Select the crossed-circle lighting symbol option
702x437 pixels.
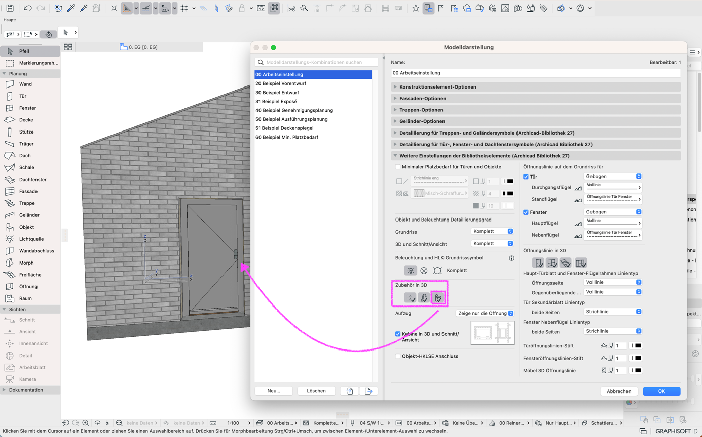tap(424, 271)
